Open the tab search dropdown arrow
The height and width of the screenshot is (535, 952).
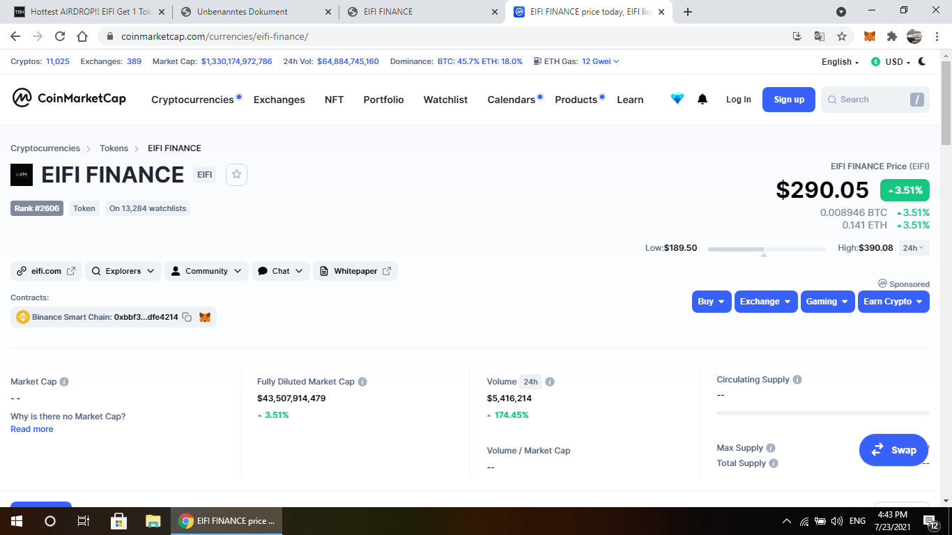[841, 12]
